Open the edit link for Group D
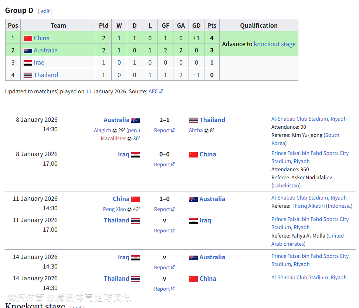The width and height of the screenshot is (359, 308). pos(45,11)
